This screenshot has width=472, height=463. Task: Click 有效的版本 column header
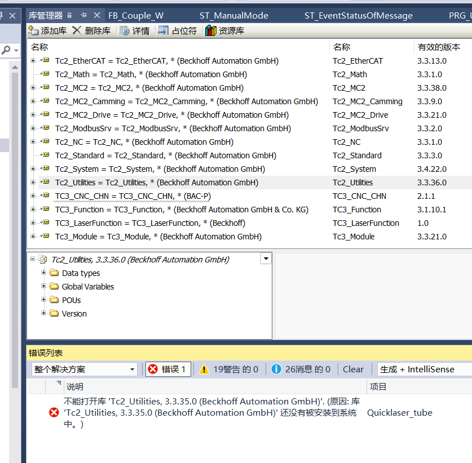coord(443,47)
